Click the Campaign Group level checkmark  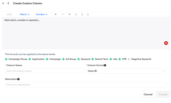pos(6,59)
